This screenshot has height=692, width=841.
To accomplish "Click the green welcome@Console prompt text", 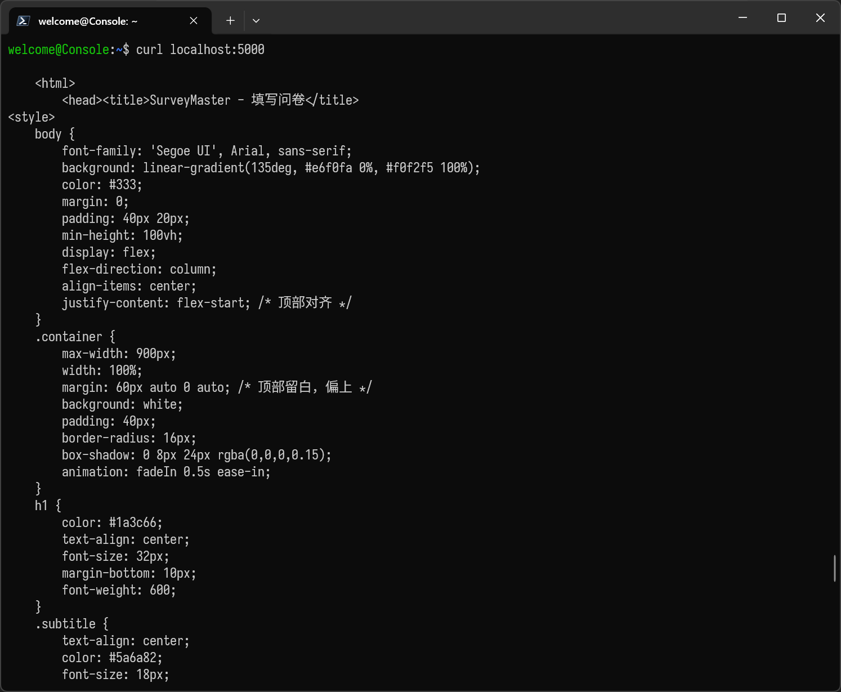I will click(59, 50).
